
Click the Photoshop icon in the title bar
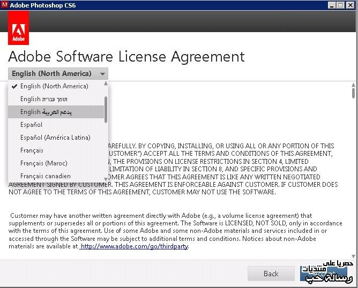[5, 5]
